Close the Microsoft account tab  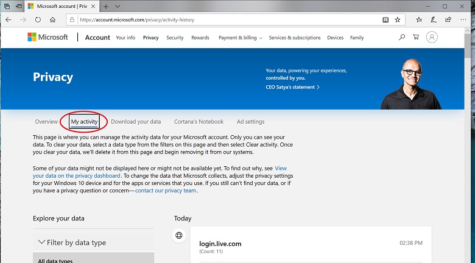point(93,6)
